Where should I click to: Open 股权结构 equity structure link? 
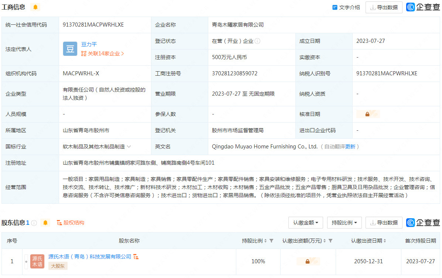coord(71,223)
